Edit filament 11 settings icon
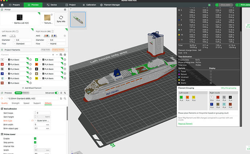The image size is (250, 154). click(x=30, y=83)
